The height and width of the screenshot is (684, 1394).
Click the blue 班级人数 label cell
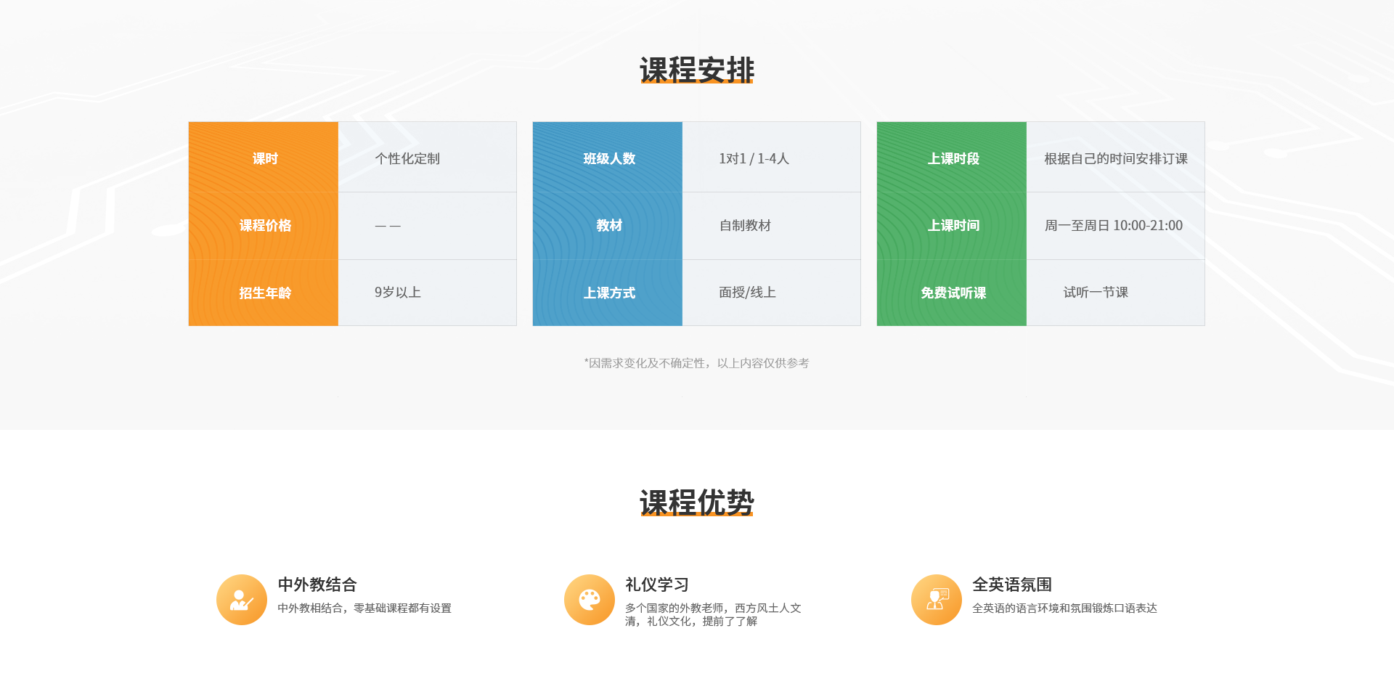click(x=608, y=157)
